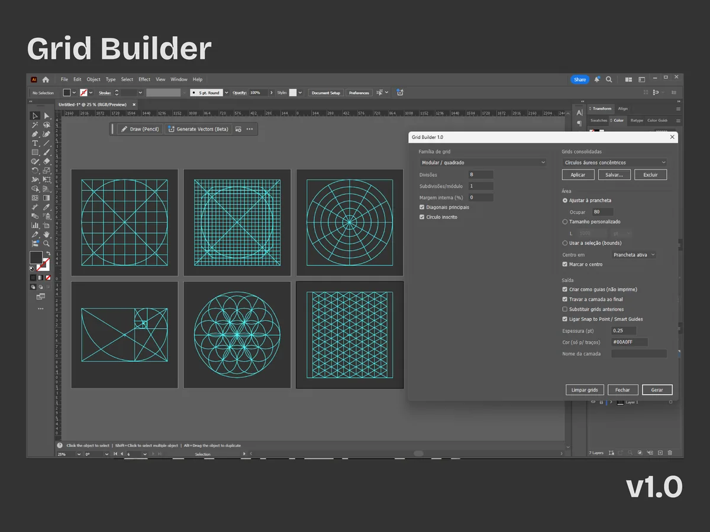The image size is (710, 532).
Task: Select the Hand tool
Action: coord(47,234)
